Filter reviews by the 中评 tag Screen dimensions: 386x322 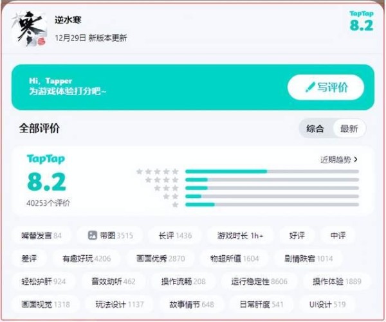(338, 236)
